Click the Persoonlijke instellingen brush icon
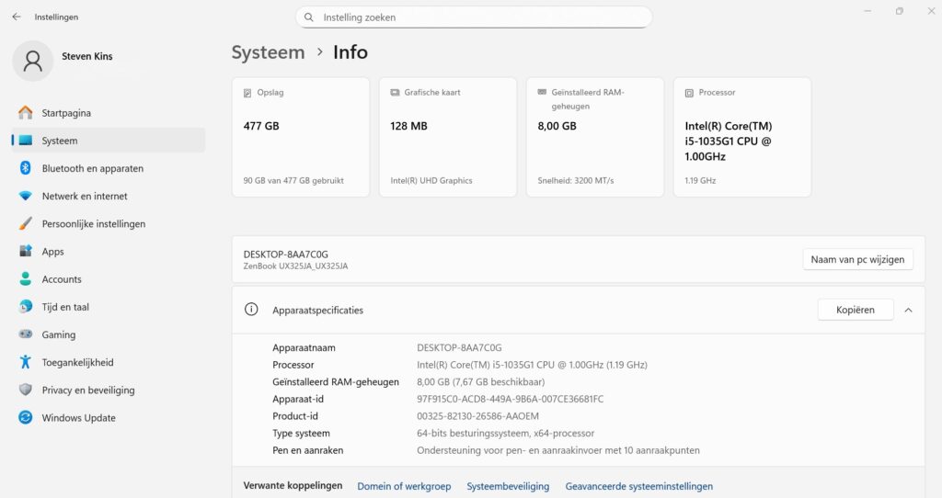 click(x=25, y=224)
